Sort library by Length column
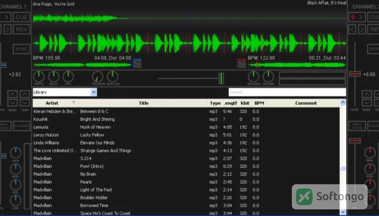This screenshot has width=379, height=216. coord(230,103)
